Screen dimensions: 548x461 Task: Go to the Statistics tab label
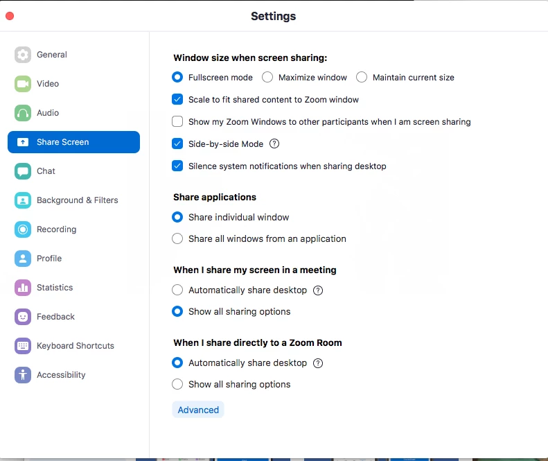coord(55,288)
